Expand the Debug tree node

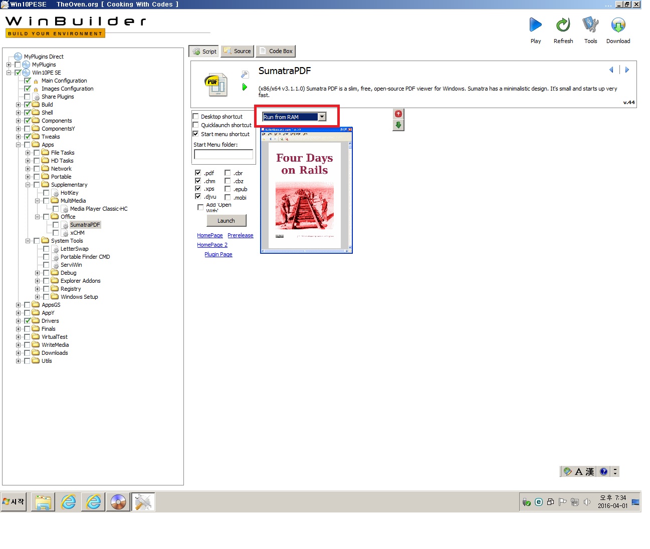coord(37,273)
